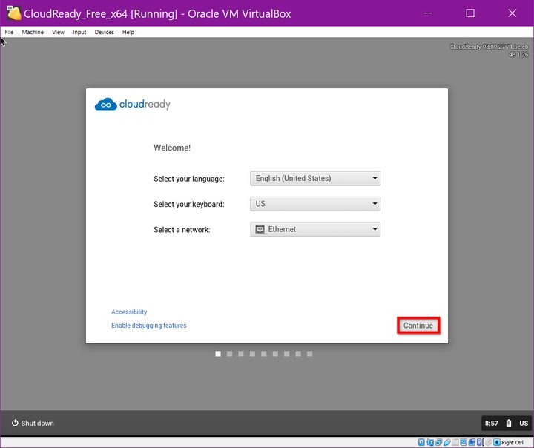Close the VirtualBox window

click(x=512, y=13)
